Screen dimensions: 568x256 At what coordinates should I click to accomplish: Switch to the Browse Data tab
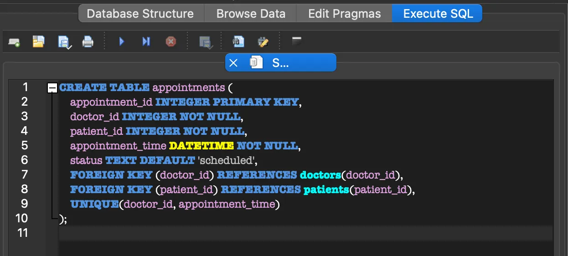pyautogui.click(x=251, y=14)
